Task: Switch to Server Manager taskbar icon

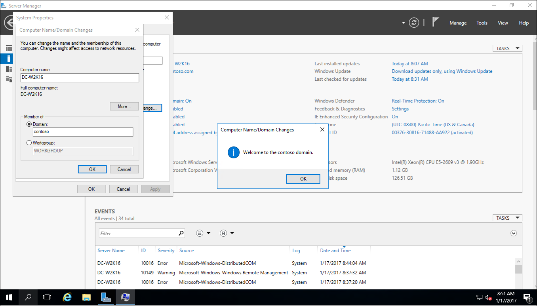Action: point(106,297)
